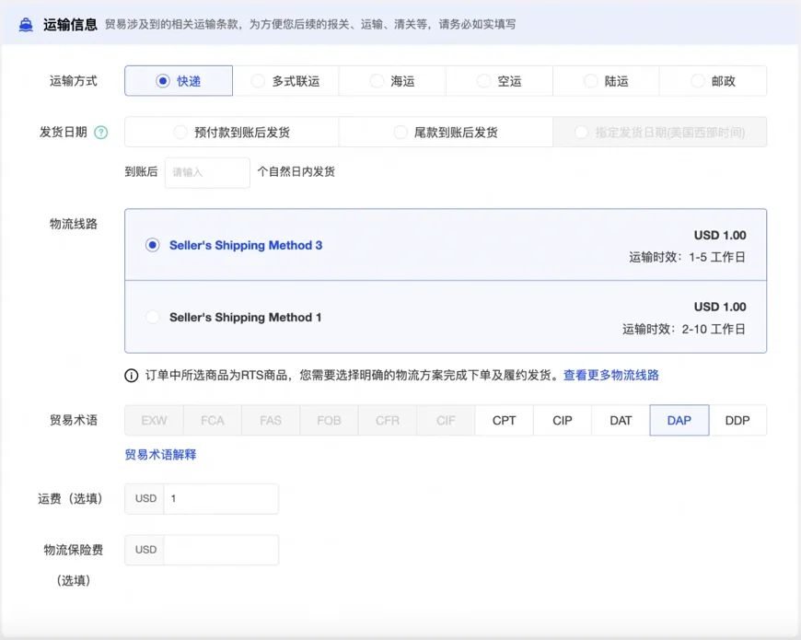The image size is (801, 640).
Task: Select Seller's Shipping Method 3
Action: click(153, 246)
